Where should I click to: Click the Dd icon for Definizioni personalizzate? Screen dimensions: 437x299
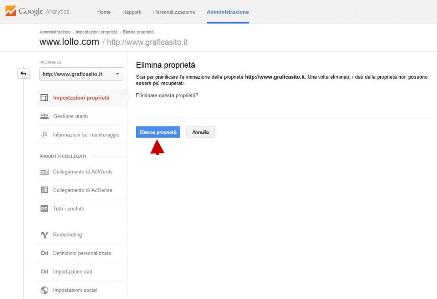(44, 253)
